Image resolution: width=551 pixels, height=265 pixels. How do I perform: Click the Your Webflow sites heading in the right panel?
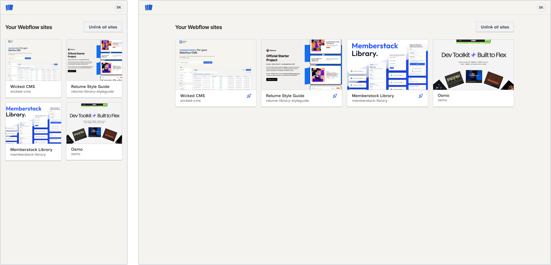199,27
